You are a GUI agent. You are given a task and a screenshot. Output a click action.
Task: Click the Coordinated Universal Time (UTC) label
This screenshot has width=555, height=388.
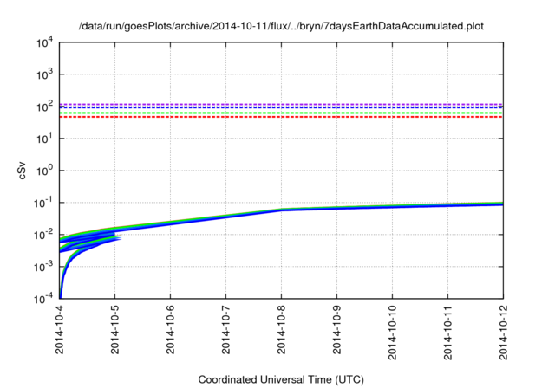[x=281, y=379]
